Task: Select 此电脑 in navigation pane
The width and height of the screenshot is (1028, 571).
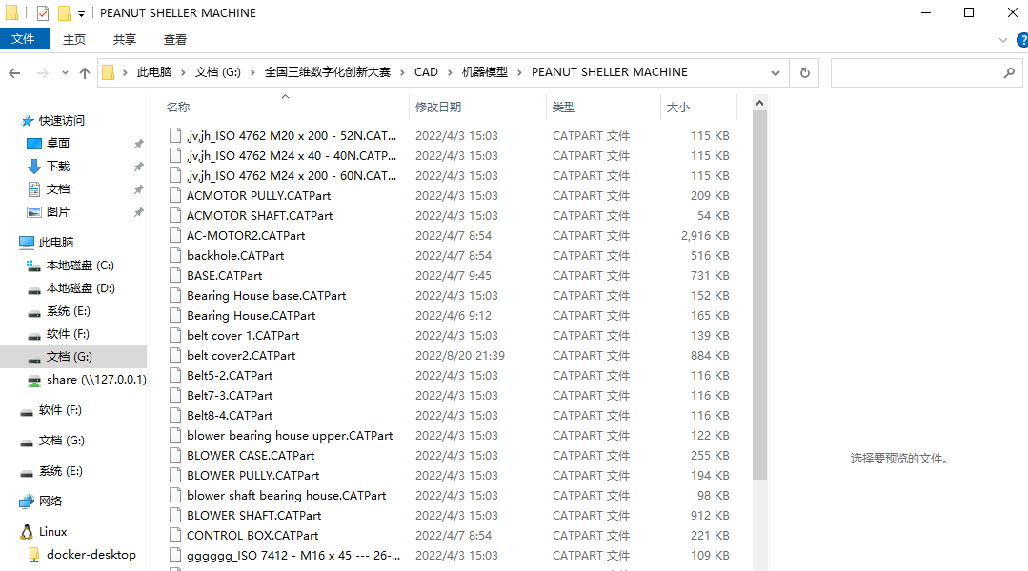Action: tap(56, 243)
